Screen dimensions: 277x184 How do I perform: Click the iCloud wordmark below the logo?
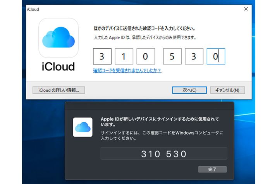pyautogui.click(x=58, y=66)
